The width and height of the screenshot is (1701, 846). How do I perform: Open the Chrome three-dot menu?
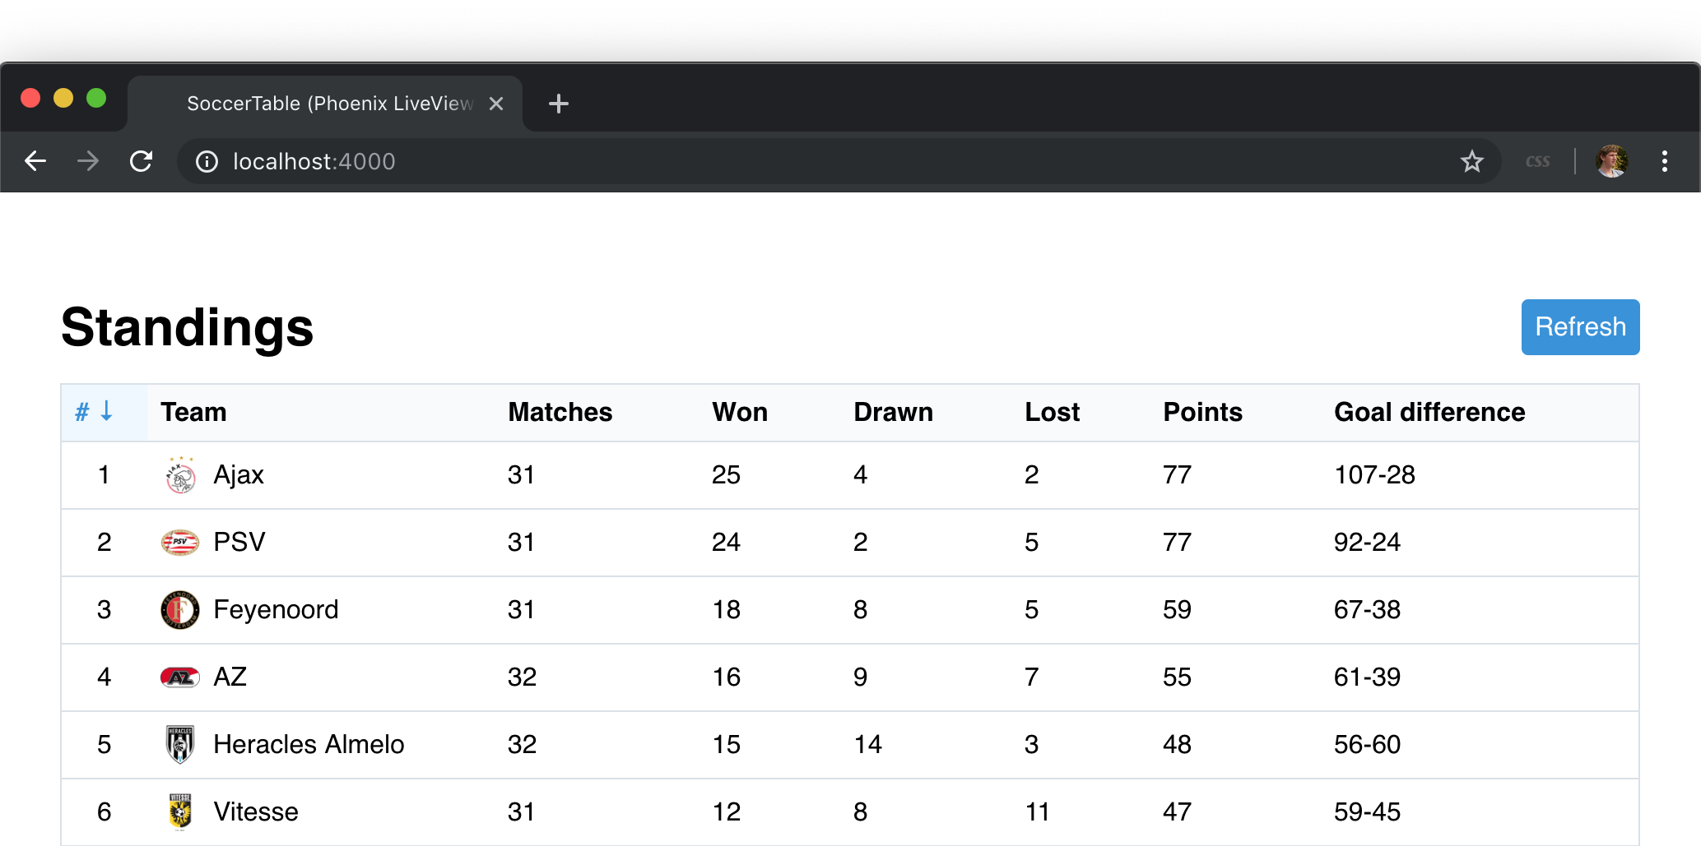(x=1664, y=161)
